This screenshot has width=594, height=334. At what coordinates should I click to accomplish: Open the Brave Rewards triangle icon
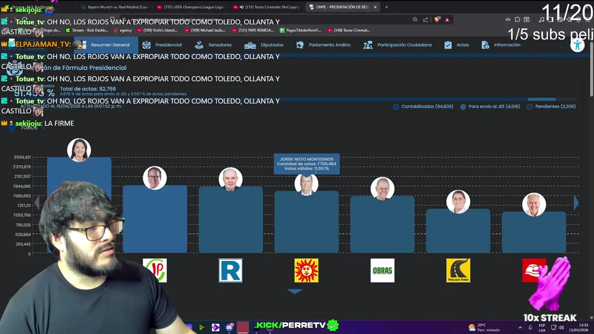tap(447, 19)
